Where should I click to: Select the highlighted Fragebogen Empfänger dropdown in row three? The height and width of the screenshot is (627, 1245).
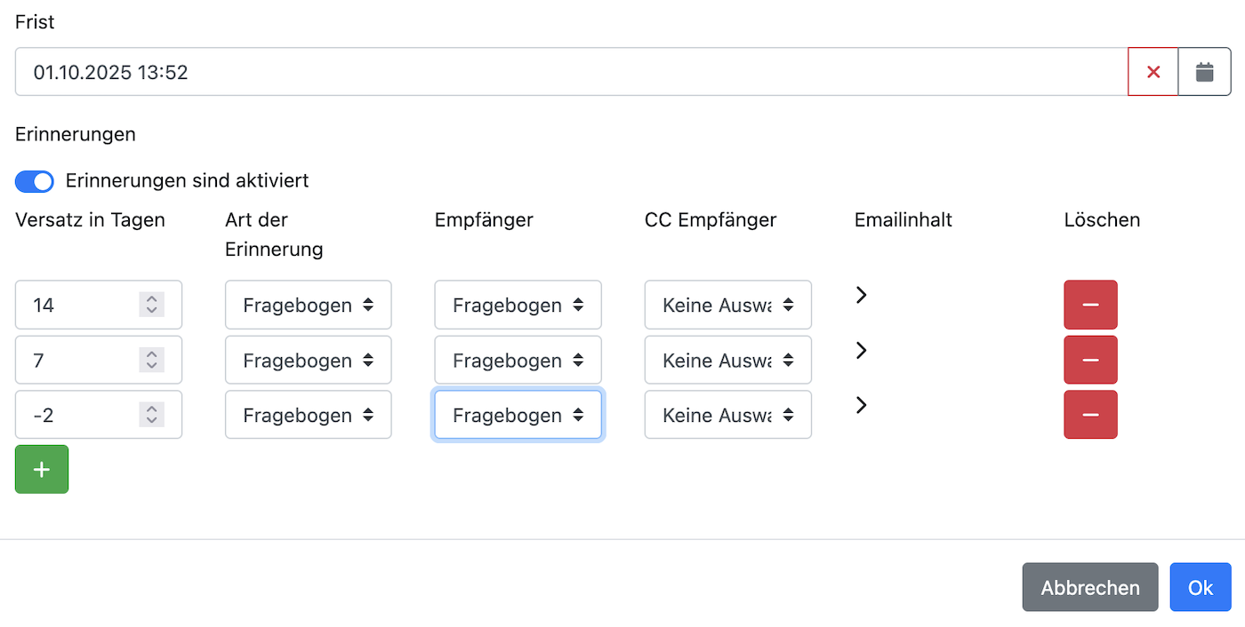pos(518,415)
